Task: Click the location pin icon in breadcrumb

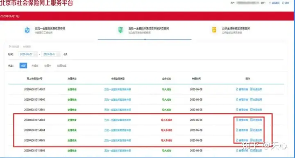Action: [x=10, y=46]
